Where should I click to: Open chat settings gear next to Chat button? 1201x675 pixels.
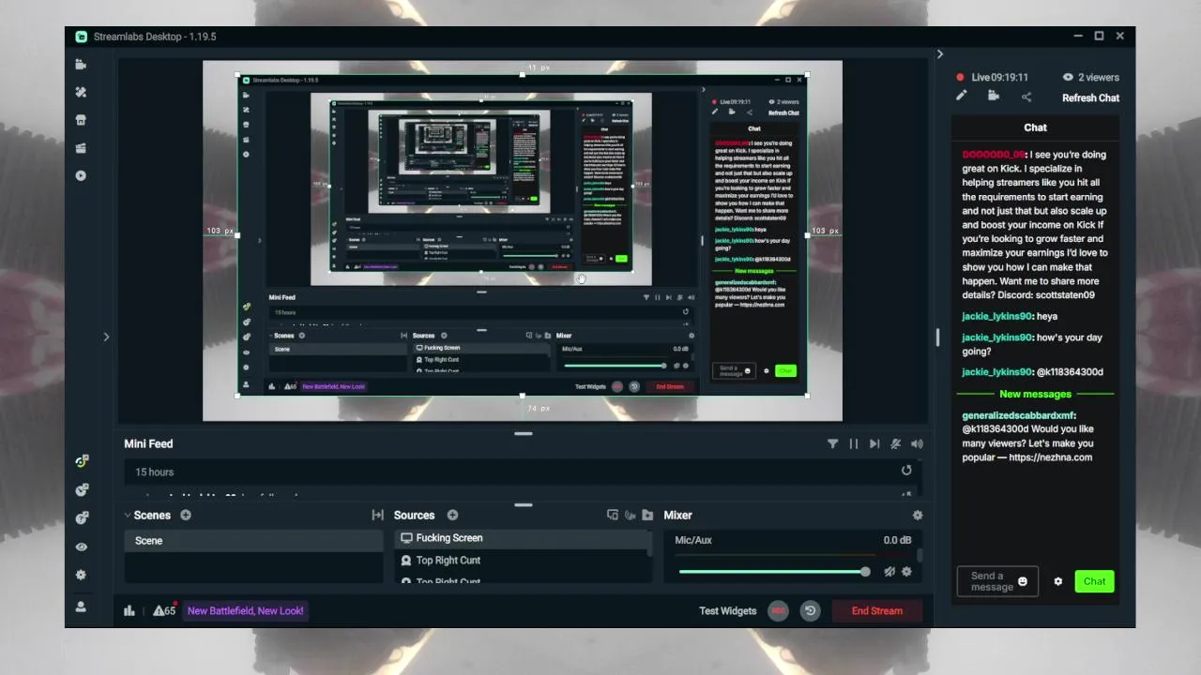tap(1058, 581)
